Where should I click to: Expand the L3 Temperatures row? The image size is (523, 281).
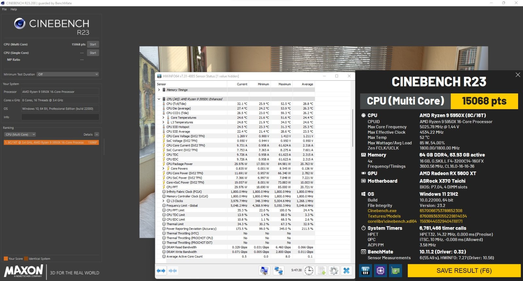(x=163, y=122)
